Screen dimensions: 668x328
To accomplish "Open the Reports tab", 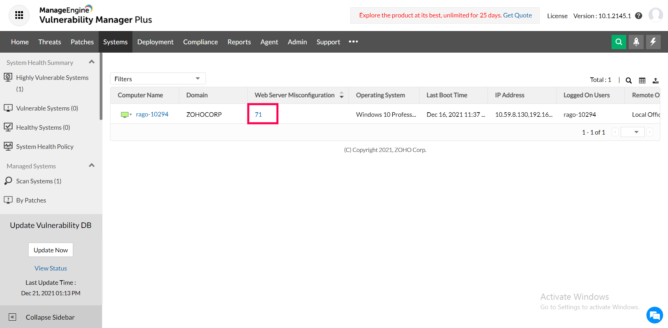I will pos(239,42).
